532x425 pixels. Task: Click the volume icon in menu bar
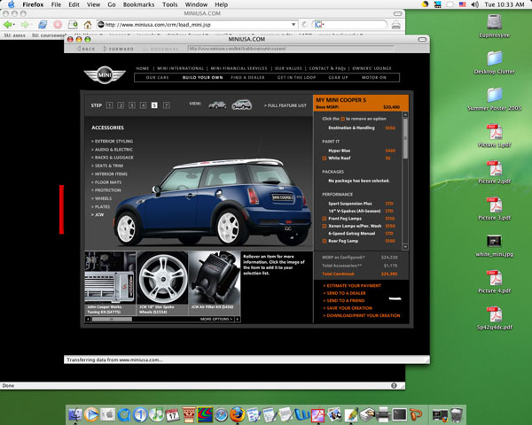[x=474, y=4]
